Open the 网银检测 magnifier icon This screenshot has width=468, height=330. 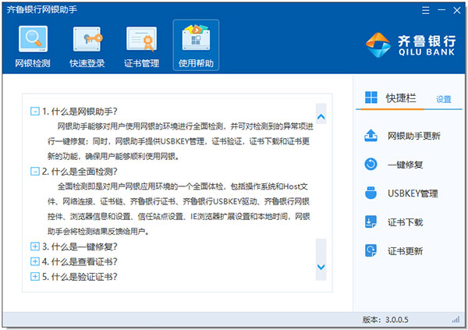tap(33, 39)
